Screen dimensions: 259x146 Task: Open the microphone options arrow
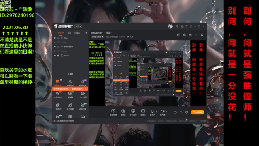(x=157, y=112)
